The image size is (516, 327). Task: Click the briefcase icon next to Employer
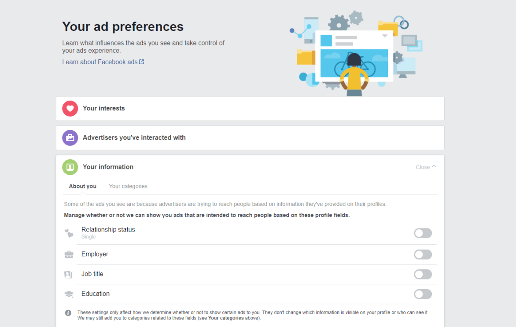point(69,255)
